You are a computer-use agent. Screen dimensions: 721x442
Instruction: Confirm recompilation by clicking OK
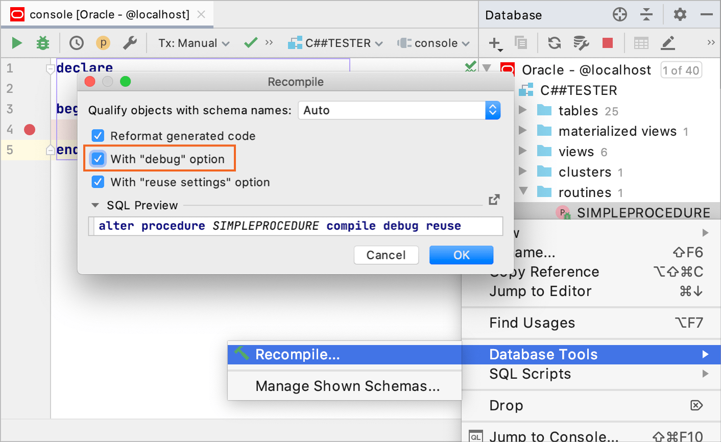pyautogui.click(x=461, y=255)
